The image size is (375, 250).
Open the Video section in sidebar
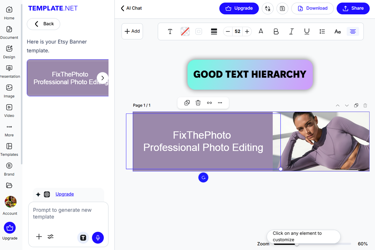pyautogui.click(x=9, y=111)
